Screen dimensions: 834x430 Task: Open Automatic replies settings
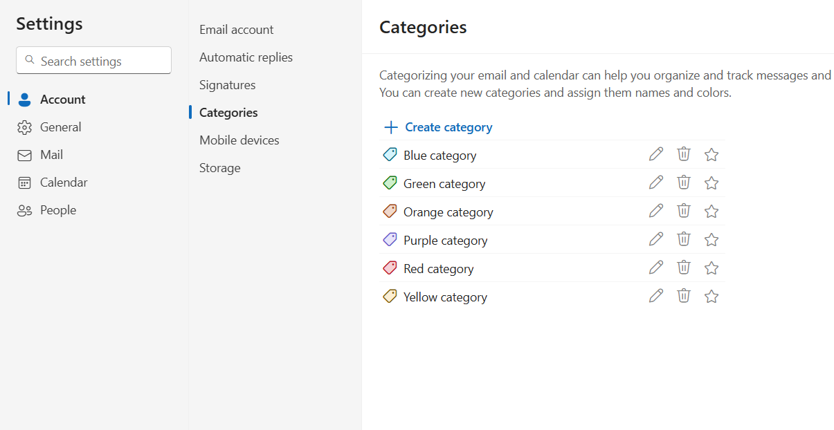click(246, 57)
